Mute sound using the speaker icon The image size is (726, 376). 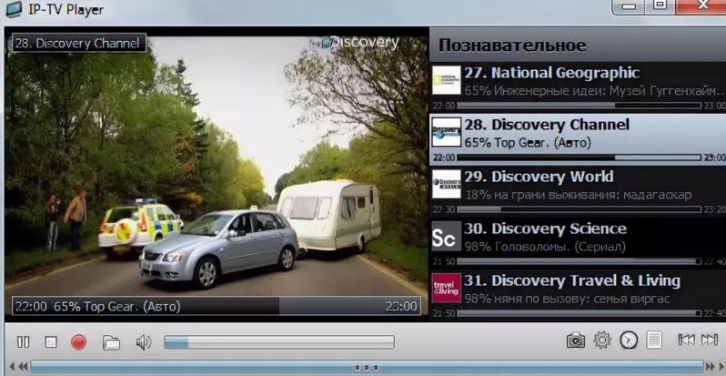tap(144, 342)
